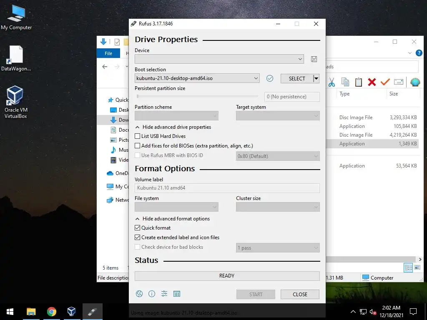The height and width of the screenshot is (320, 427).
Task: Toggle Check device for bad blocks checkbox
Action: (138, 247)
